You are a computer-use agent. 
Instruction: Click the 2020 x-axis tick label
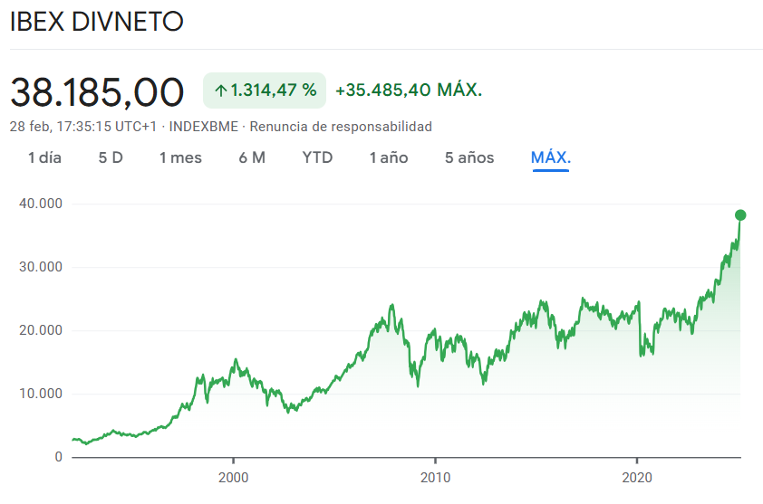(x=637, y=477)
